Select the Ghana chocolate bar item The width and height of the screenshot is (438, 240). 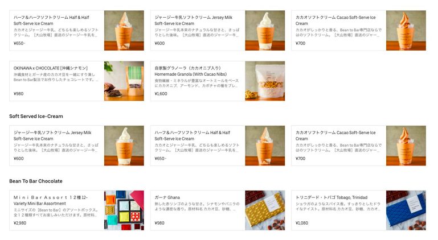[x=218, y=210]
